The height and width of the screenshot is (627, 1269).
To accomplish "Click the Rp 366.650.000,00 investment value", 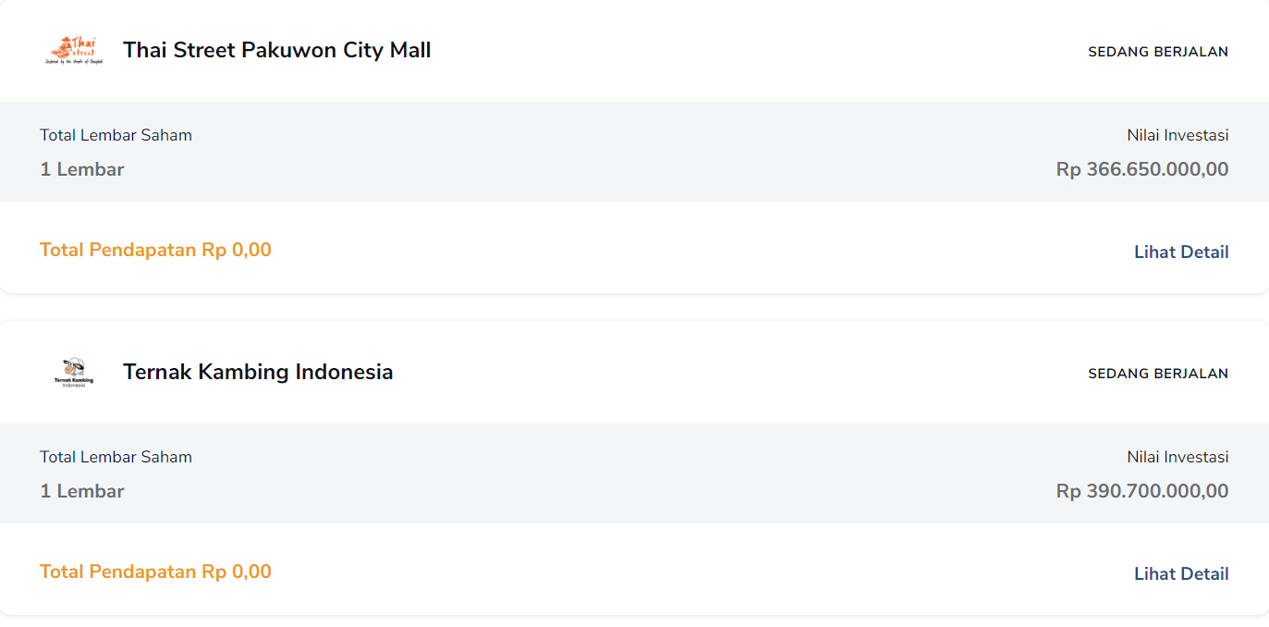I will (1142, 169).
